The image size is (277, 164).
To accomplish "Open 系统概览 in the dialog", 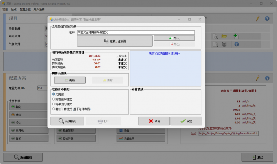I will point(67,121).
